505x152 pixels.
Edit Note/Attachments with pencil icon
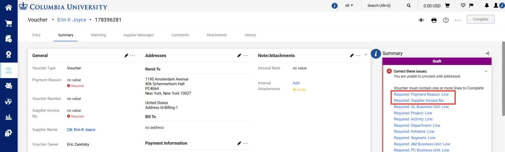(x=352, y=56)
